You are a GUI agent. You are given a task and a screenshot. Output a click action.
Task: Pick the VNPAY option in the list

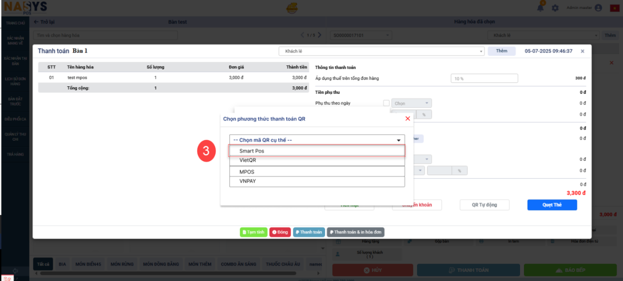[316, 181]
